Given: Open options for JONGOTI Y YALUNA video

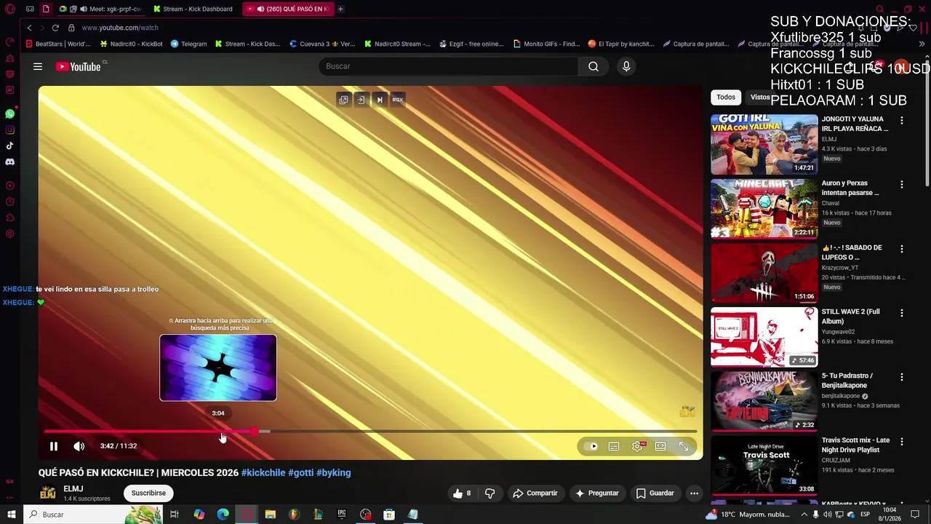Looking at the screenshot, I should click(x=902, y=120).
